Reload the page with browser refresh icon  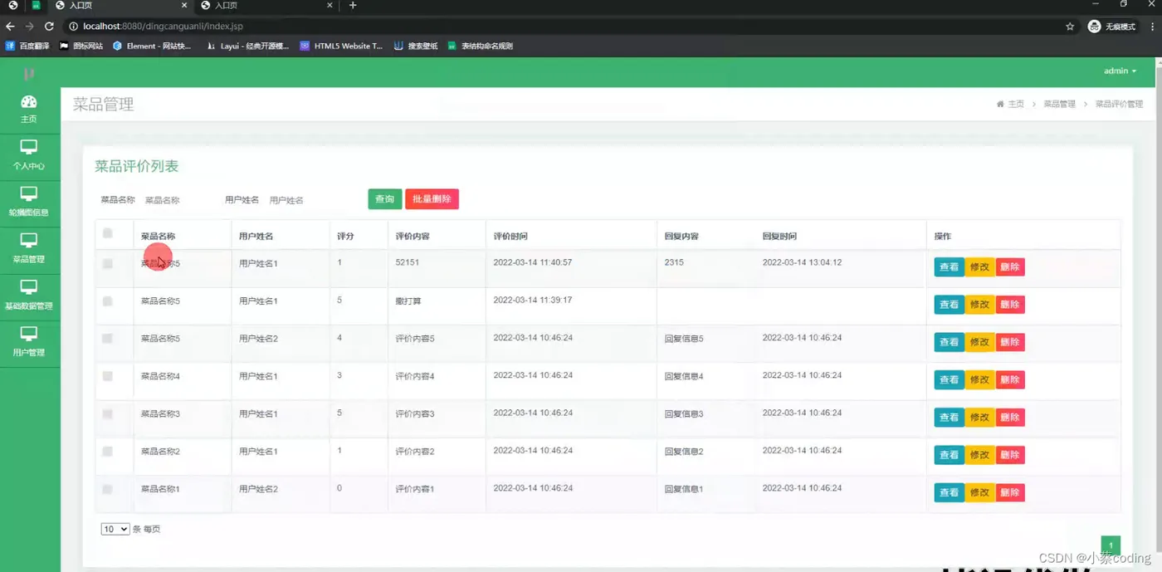(49, 27)
